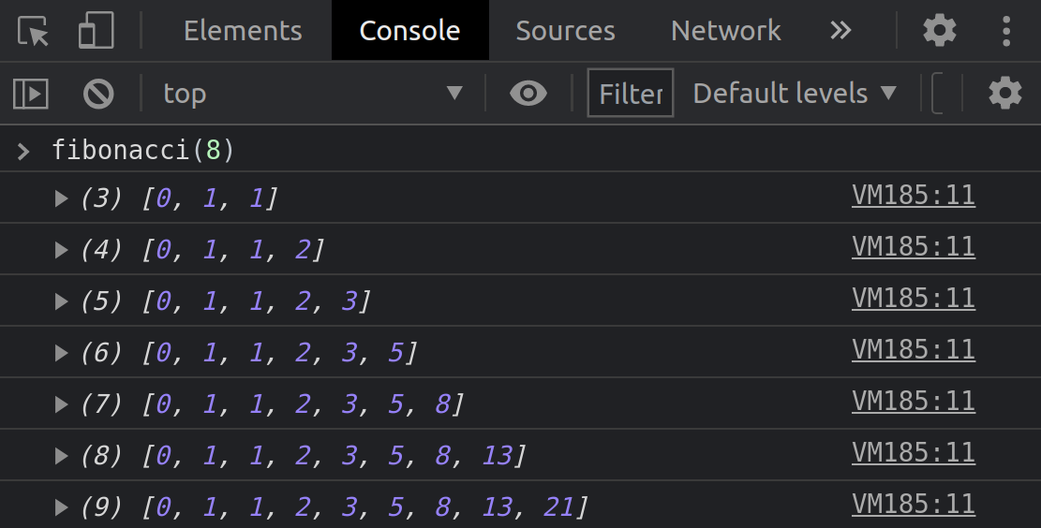The width and height of the screenshot is (1041, 528).
Task: Open VM185:11 link for the (9) array
Action: 914,505
